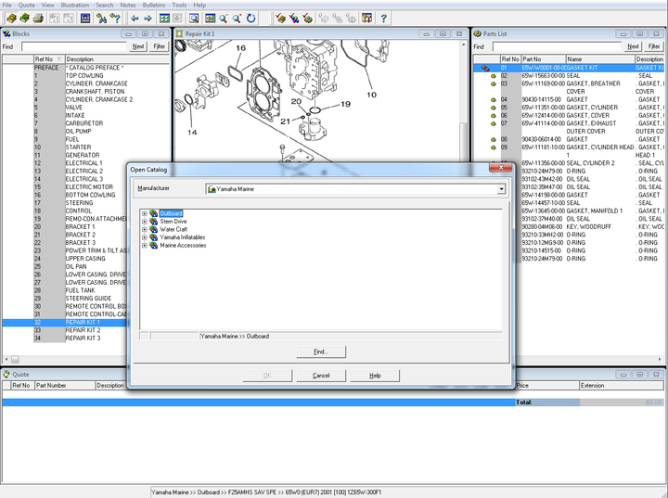This screenshot has height=498, width=668.
Task: Click the Blocks panel horizontal scrollbar thumb
Action: pyautogui.click(x=15, y=359)
